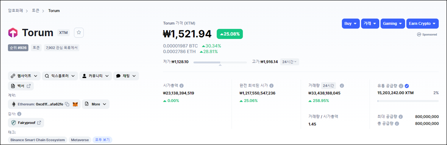Go to 암호화폐 breadcrumb

coord(15,11)
